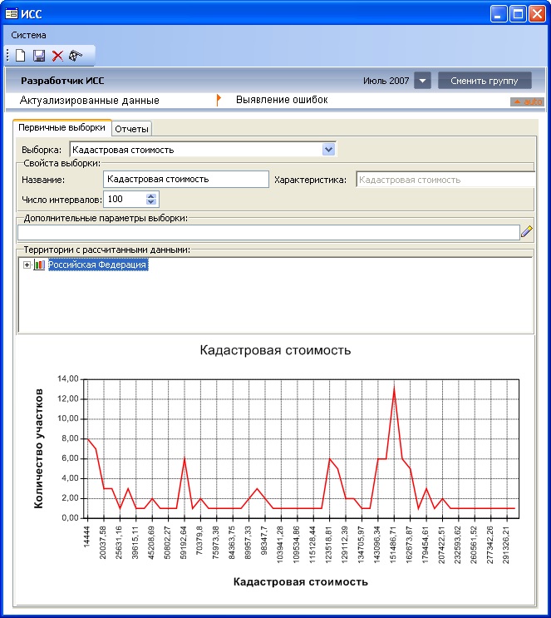Screen dimensions: 551x618
Task: Click the pencil edit parameters icon
Action: [x=526, y=232]
